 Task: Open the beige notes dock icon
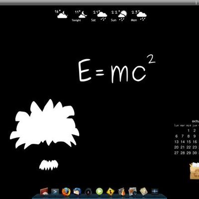143,192
